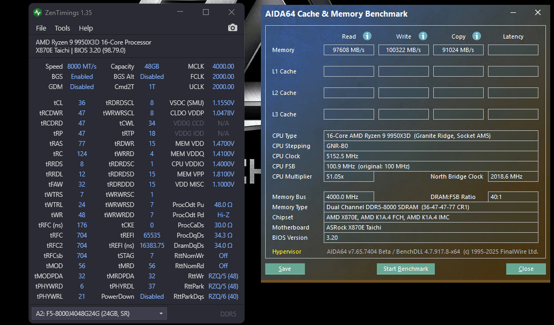This screenshot has height=325, width=554.
Task: Click the Close button in AIDA64
Action: [526, 269]
